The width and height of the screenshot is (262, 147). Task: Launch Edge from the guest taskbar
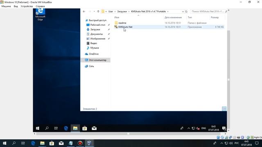[x=66, y=128]
